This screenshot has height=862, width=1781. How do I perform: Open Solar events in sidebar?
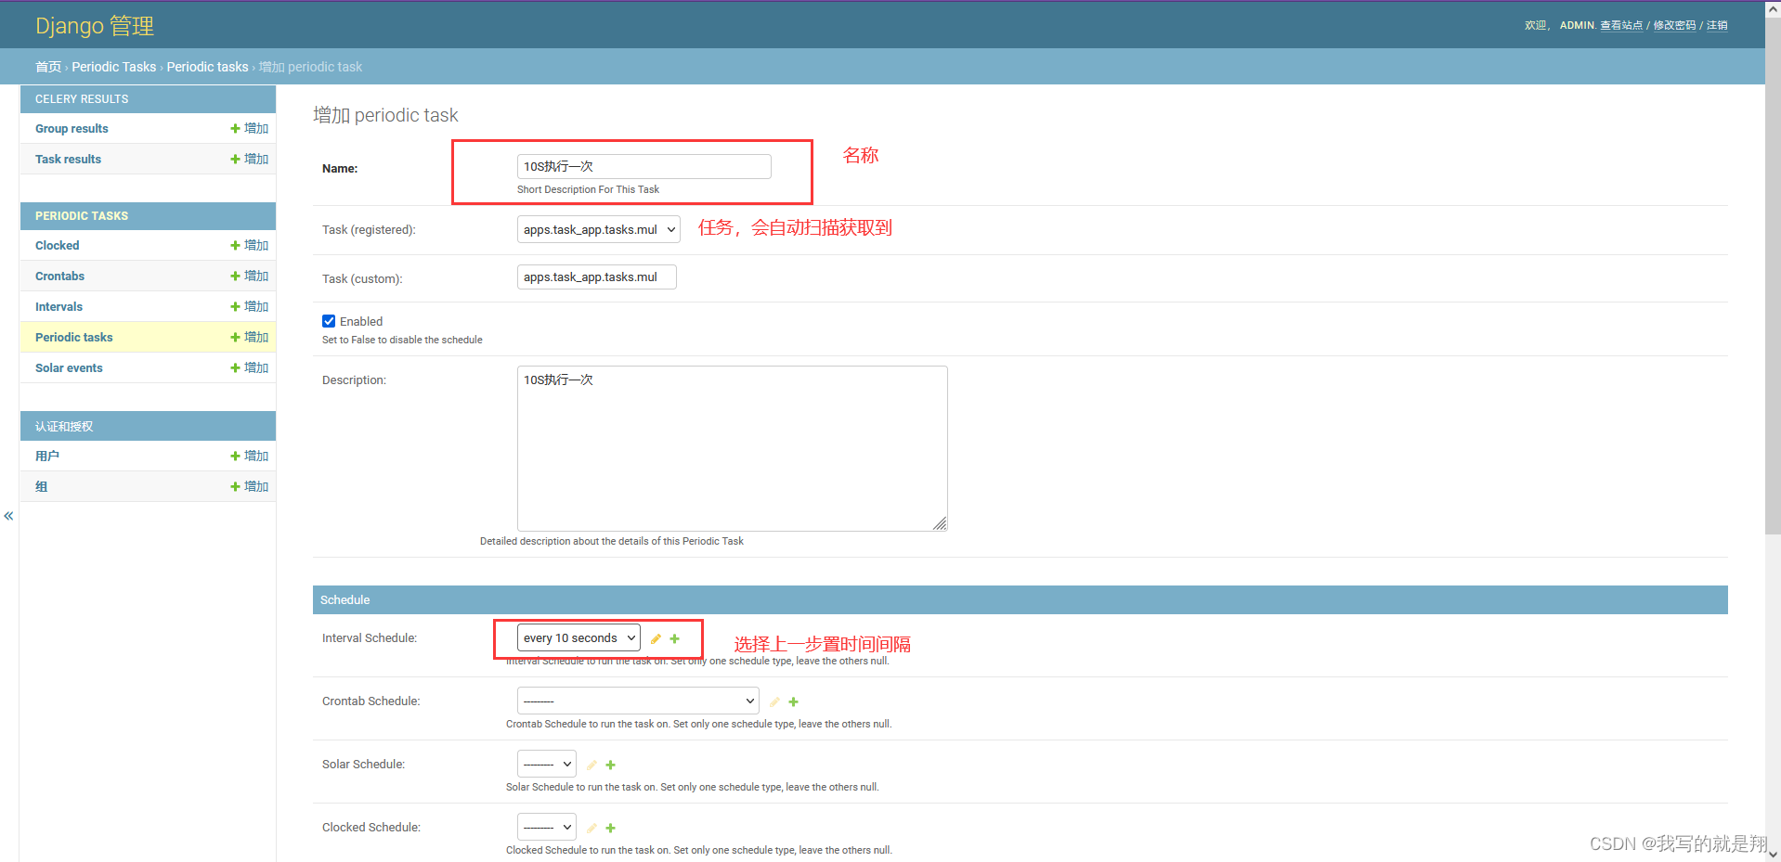click(69, 368)
